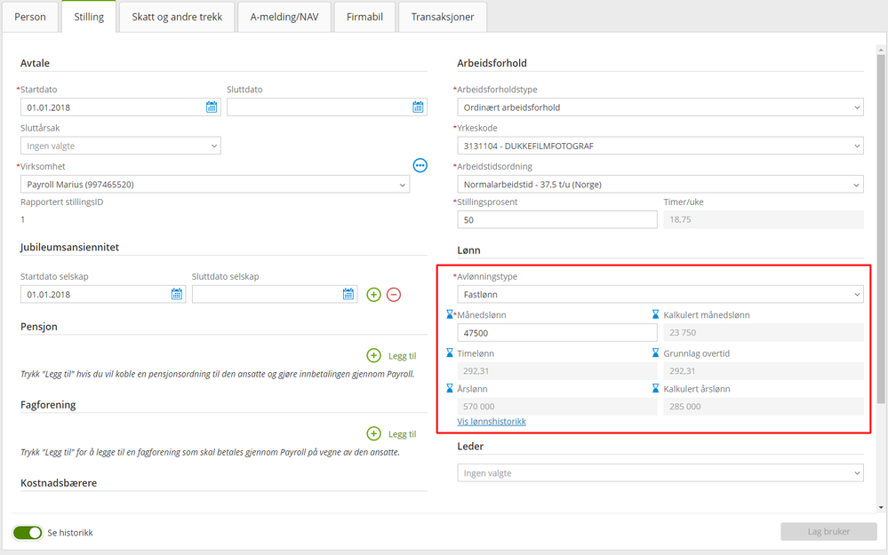Click the Grunnlag overtid value field

pos(764,371)
